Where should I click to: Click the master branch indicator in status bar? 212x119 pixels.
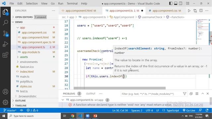pos(10,110)
